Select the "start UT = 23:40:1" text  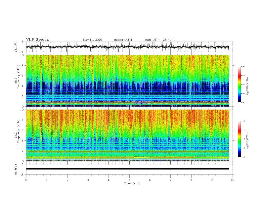[x=160, y=40]
